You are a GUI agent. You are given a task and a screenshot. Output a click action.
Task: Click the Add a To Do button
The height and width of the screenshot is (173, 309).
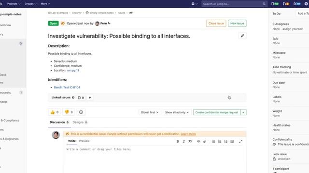[x=303, y=13]
